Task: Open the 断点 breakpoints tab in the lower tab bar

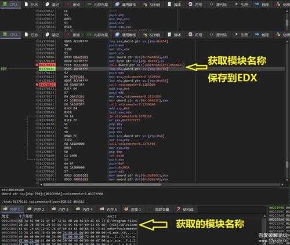Action: pos(73,35)
